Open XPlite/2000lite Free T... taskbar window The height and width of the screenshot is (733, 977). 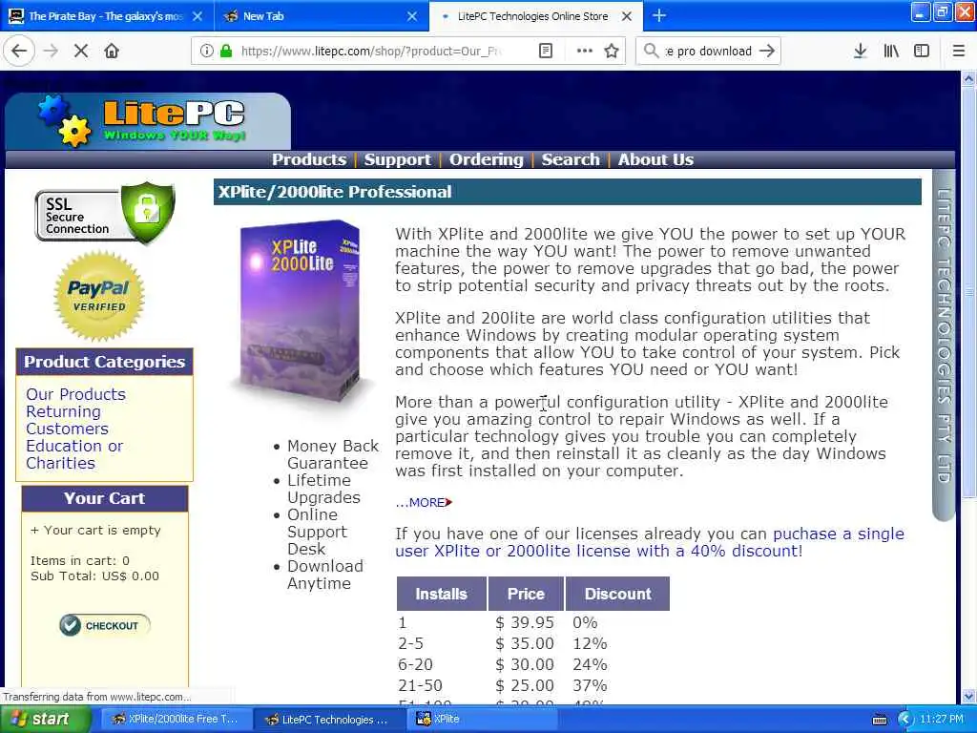(x=176, y=720)
